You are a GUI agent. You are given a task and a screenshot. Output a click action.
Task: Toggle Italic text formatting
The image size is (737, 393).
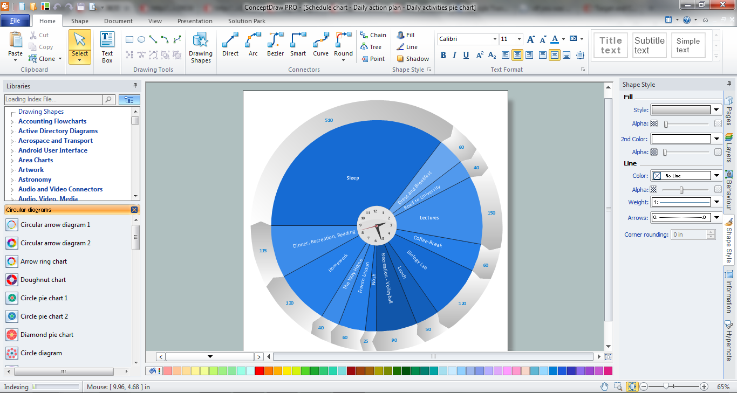[x=454, y=55]
